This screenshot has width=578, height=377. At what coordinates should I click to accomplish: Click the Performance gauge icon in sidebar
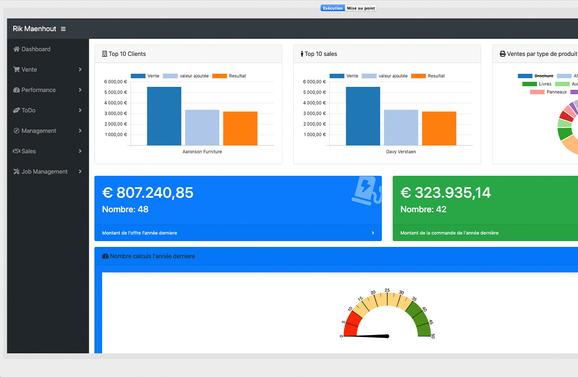(16, 90)
